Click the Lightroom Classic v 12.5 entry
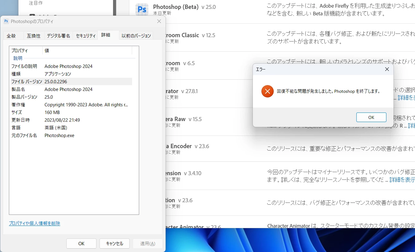The width and height of the screenshot is (415, 252). (190, 35)
